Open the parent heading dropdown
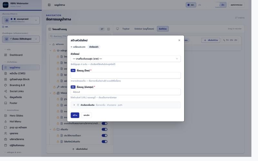The width and height of the screenshot is (258, 161). tap(125, 59)
